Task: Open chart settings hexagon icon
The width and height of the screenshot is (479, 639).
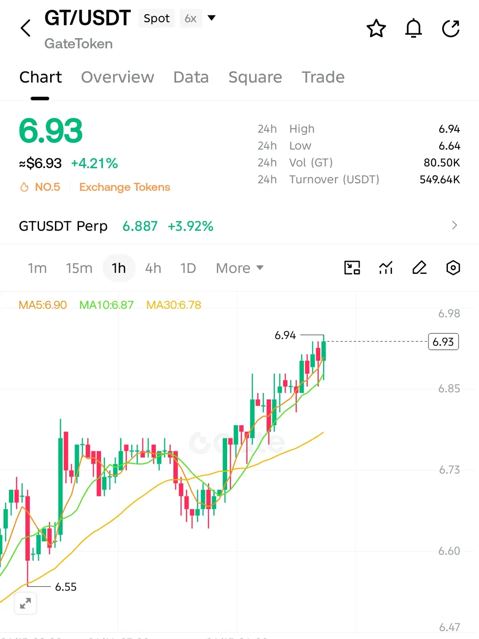Action: coord(453,268)
